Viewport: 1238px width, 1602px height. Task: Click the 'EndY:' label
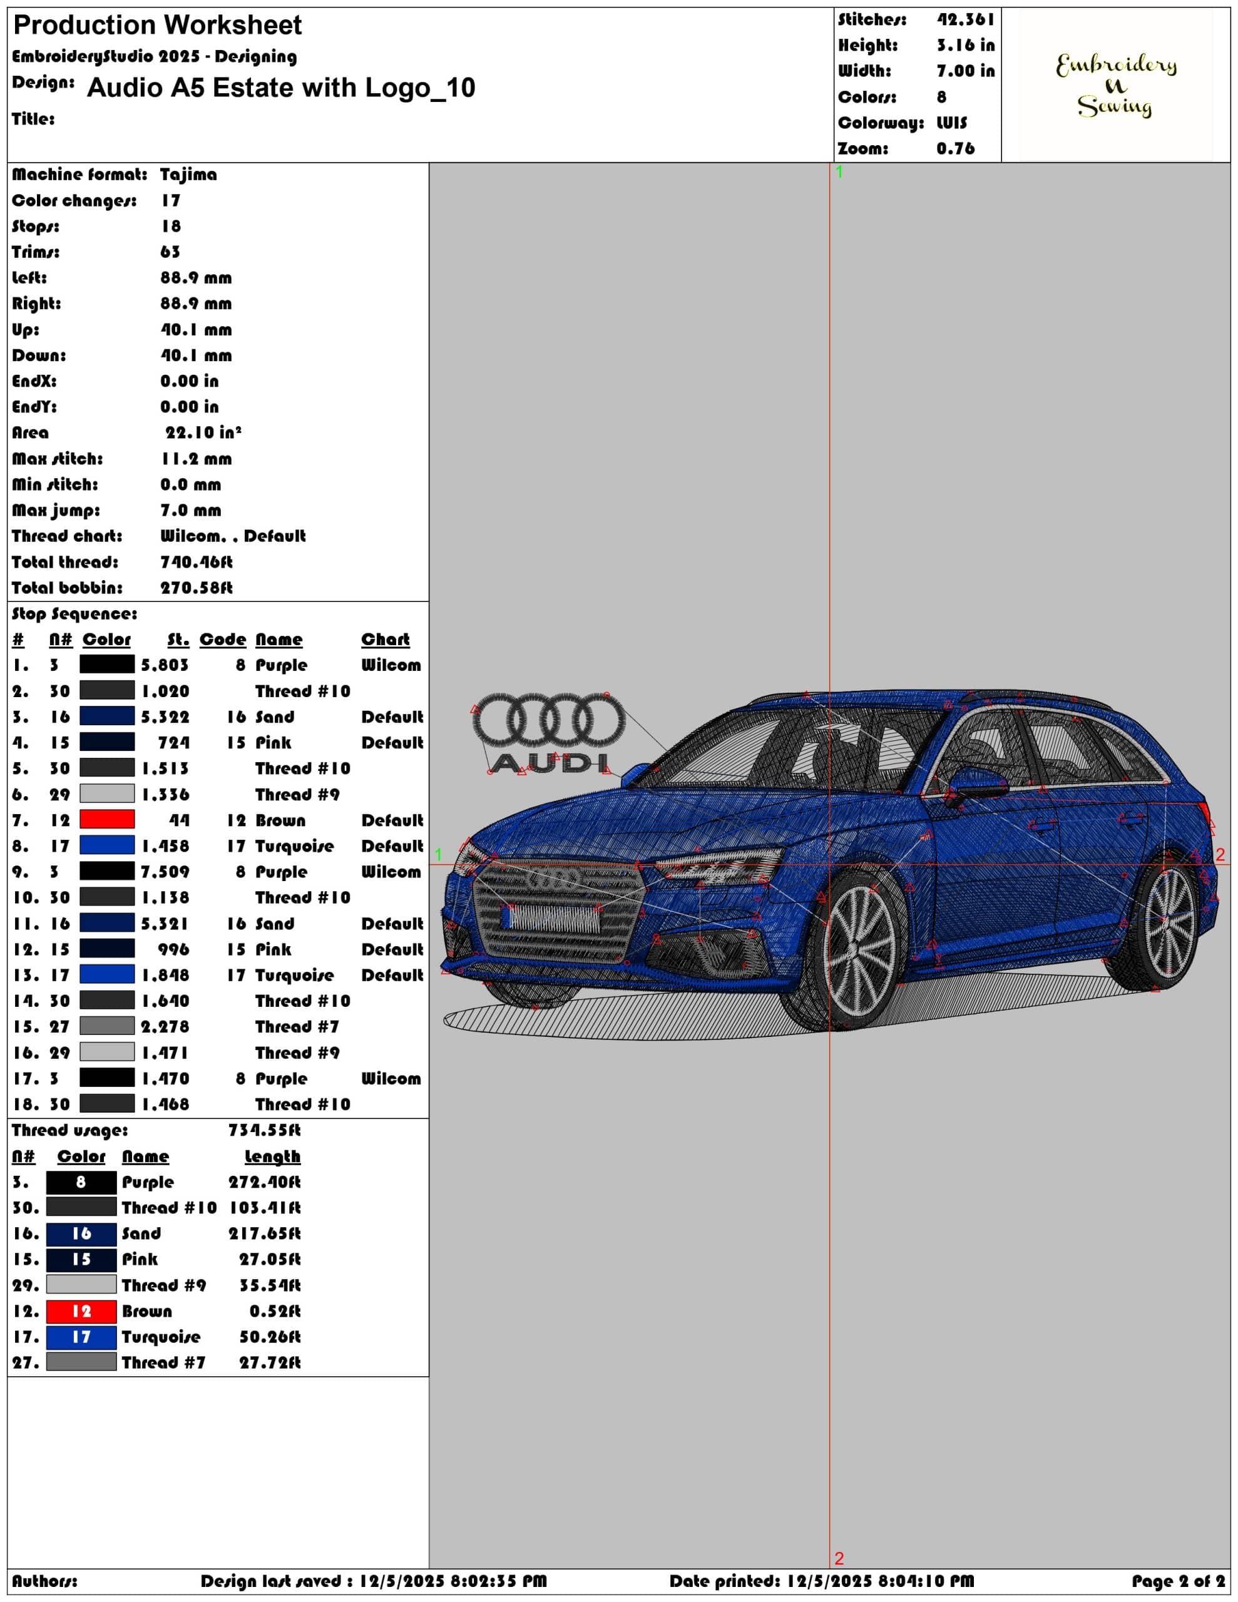click(x=34, y=407)
